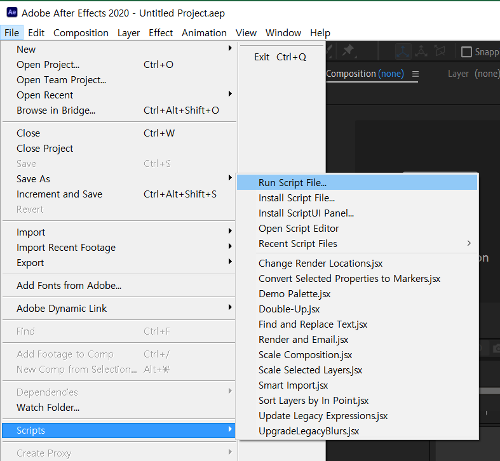This screenshot has width=500, height=461.
Task: Click the highlighted Scripts menu item
Action: [x=119, y=431]
